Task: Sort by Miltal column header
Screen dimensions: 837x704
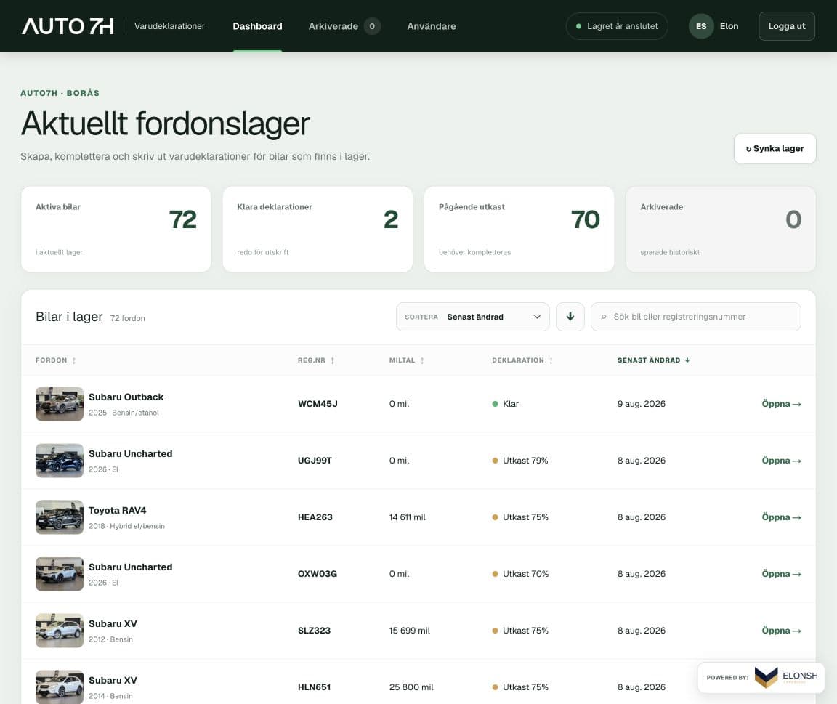Action: pos(406,360)
